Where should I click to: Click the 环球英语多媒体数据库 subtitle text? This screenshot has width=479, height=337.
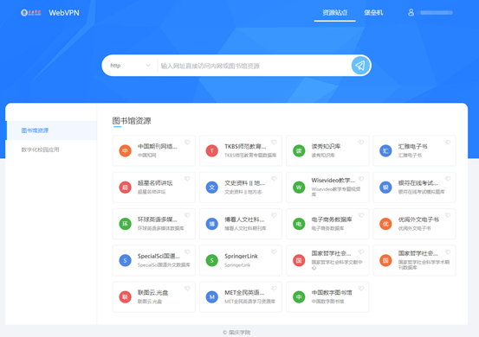coord(161,228)
